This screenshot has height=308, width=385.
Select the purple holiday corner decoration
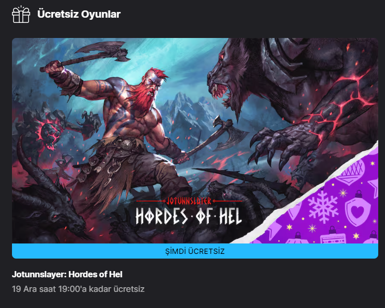click(x=327, y=203)
